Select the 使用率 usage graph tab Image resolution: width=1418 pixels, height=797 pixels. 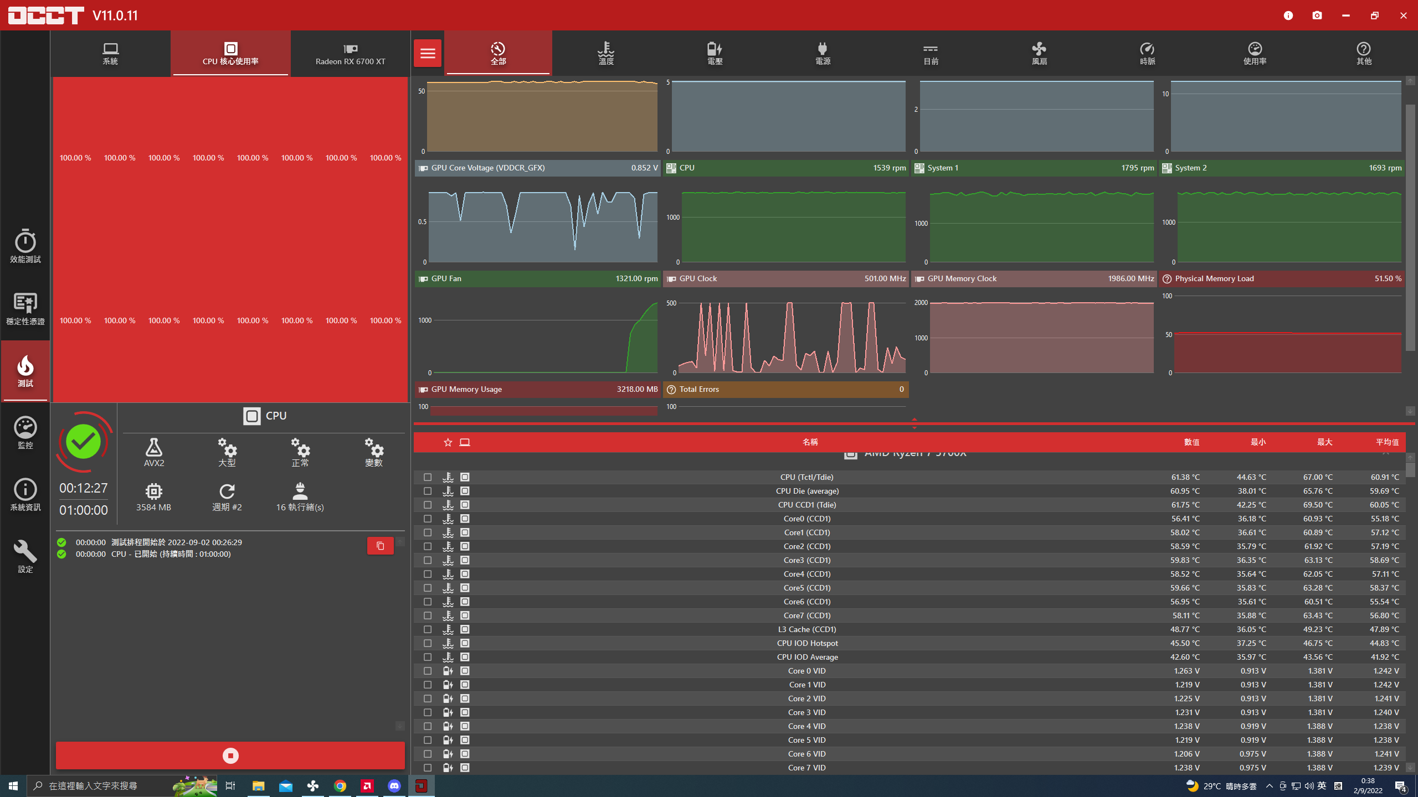click(x=1255, y=53)
